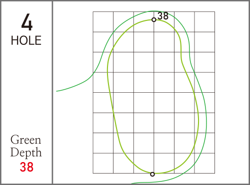Viewport: 250px width, 185px height.
Task: Click the Green Depth label
Action: [x=26, y=146]
